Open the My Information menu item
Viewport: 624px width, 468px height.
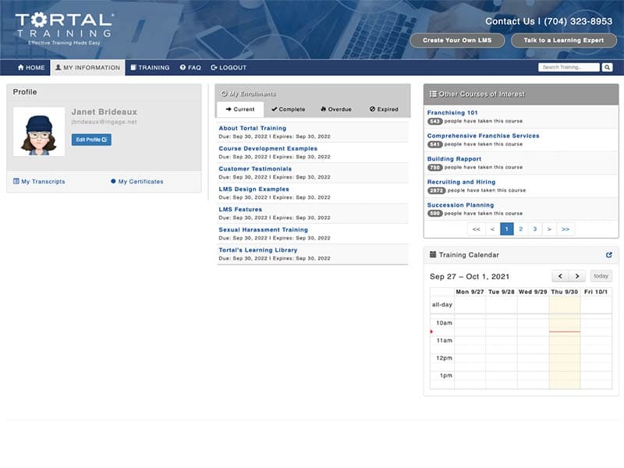click(x=87, y=68)
